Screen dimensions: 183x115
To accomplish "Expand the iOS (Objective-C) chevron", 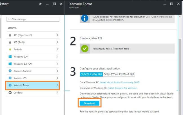I will (57, 35).
